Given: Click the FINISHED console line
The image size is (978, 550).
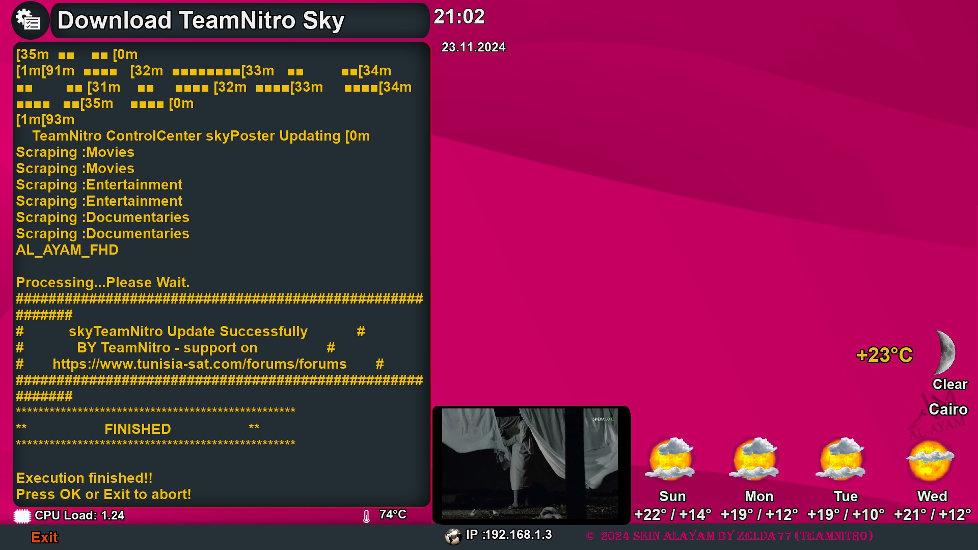Looking at the screenshot, I should click(x=138, y=429).
